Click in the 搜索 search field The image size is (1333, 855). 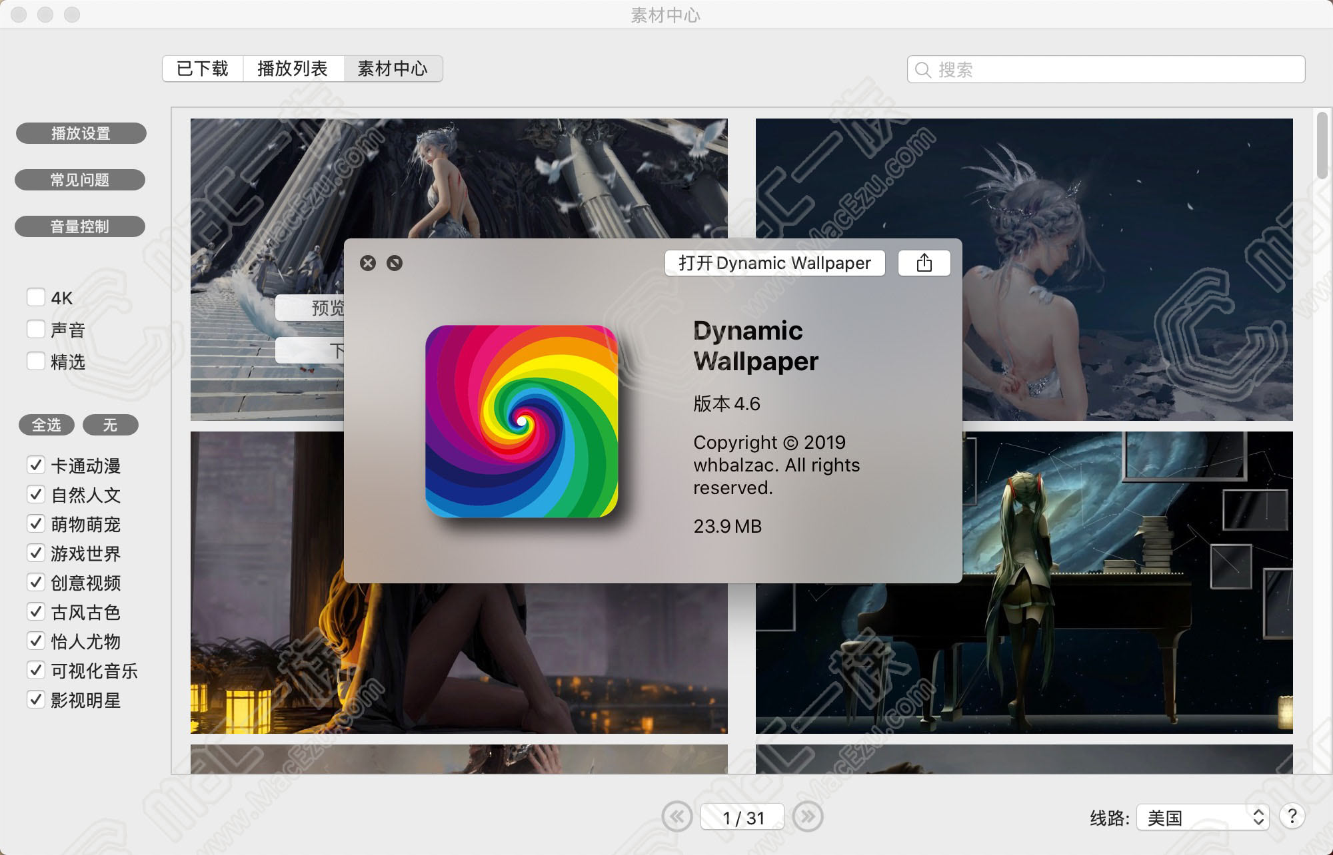(x=1106, y=69)
